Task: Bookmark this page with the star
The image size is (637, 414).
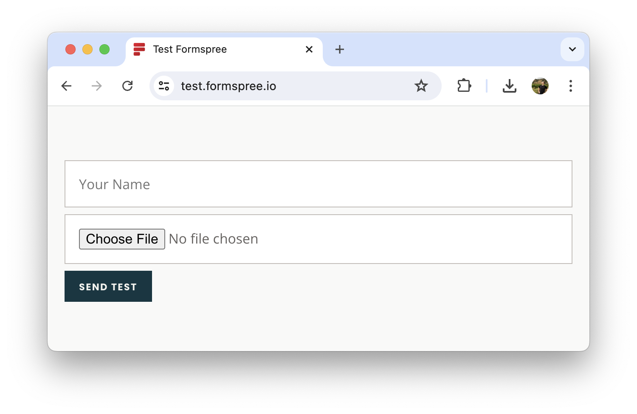Action: (x=421, y=85)
